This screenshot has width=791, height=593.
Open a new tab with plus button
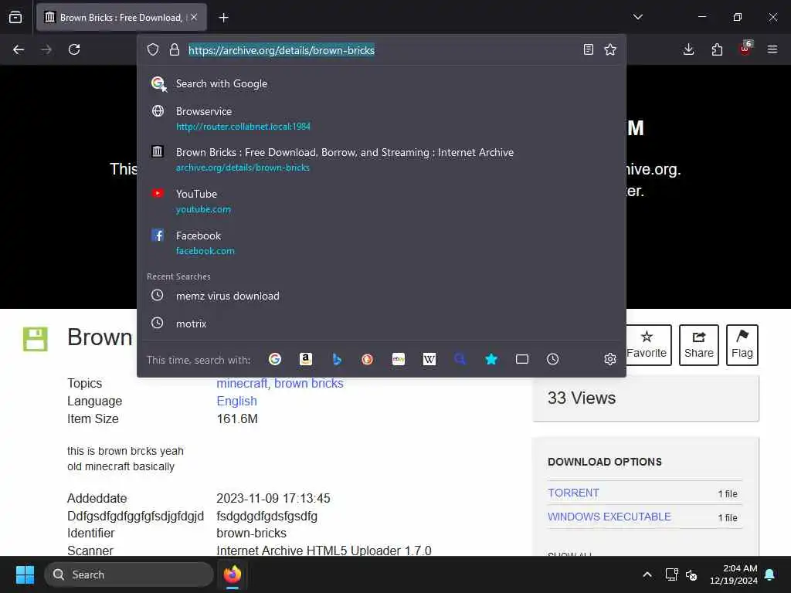pyautogui.click(x=223, y=18)
